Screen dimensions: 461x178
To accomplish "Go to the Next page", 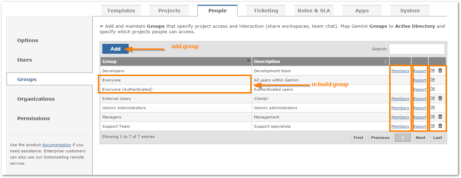I will click(420, 138).
